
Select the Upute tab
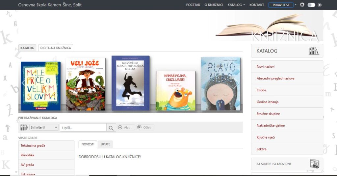[105, 144]
